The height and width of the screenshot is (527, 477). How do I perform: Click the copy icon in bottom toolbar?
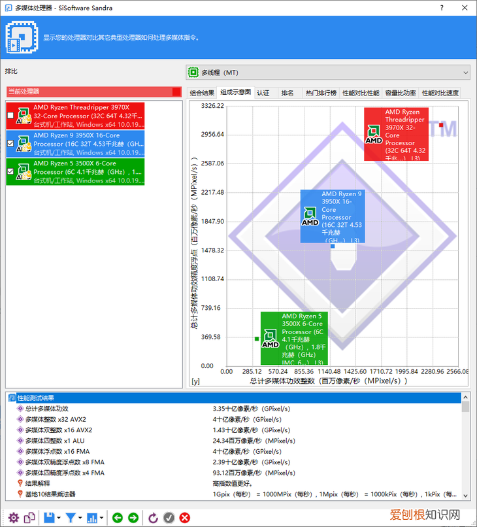pyautogui.click(x=29, y=518)
